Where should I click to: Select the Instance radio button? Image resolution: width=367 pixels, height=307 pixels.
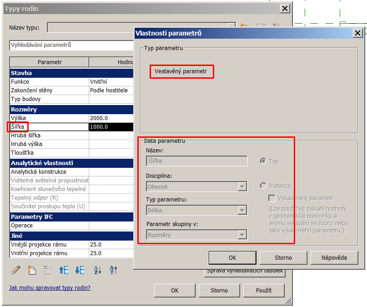pyautogui.click(x=263, y=186)
